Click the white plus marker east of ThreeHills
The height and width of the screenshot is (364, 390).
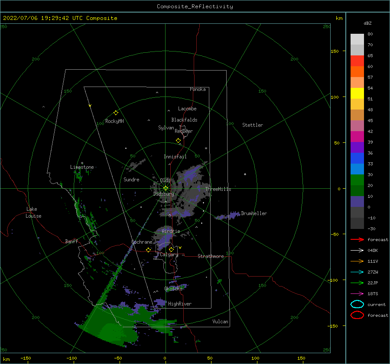click(x=245, y=174)
